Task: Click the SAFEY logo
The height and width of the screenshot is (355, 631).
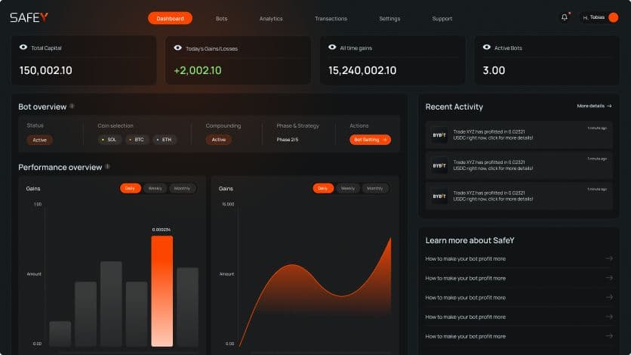Action: coord(29,17)
